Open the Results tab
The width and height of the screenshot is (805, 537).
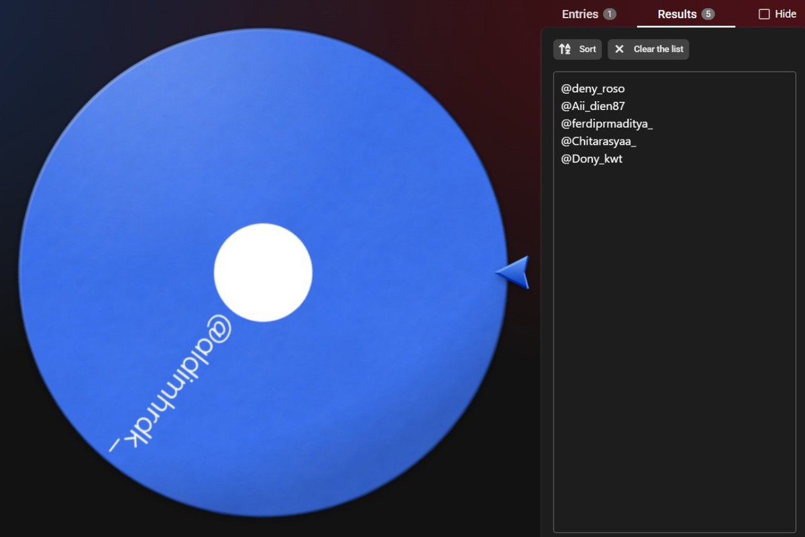(x=686, y=14)
